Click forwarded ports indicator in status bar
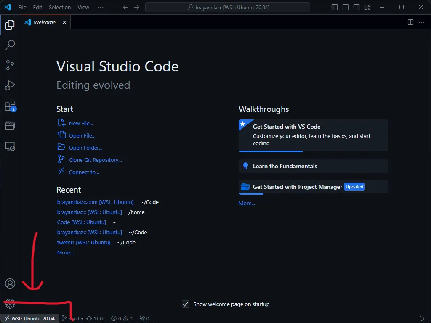Image resolution: width=431 pixels, height=323 pixels. (144, 319)
